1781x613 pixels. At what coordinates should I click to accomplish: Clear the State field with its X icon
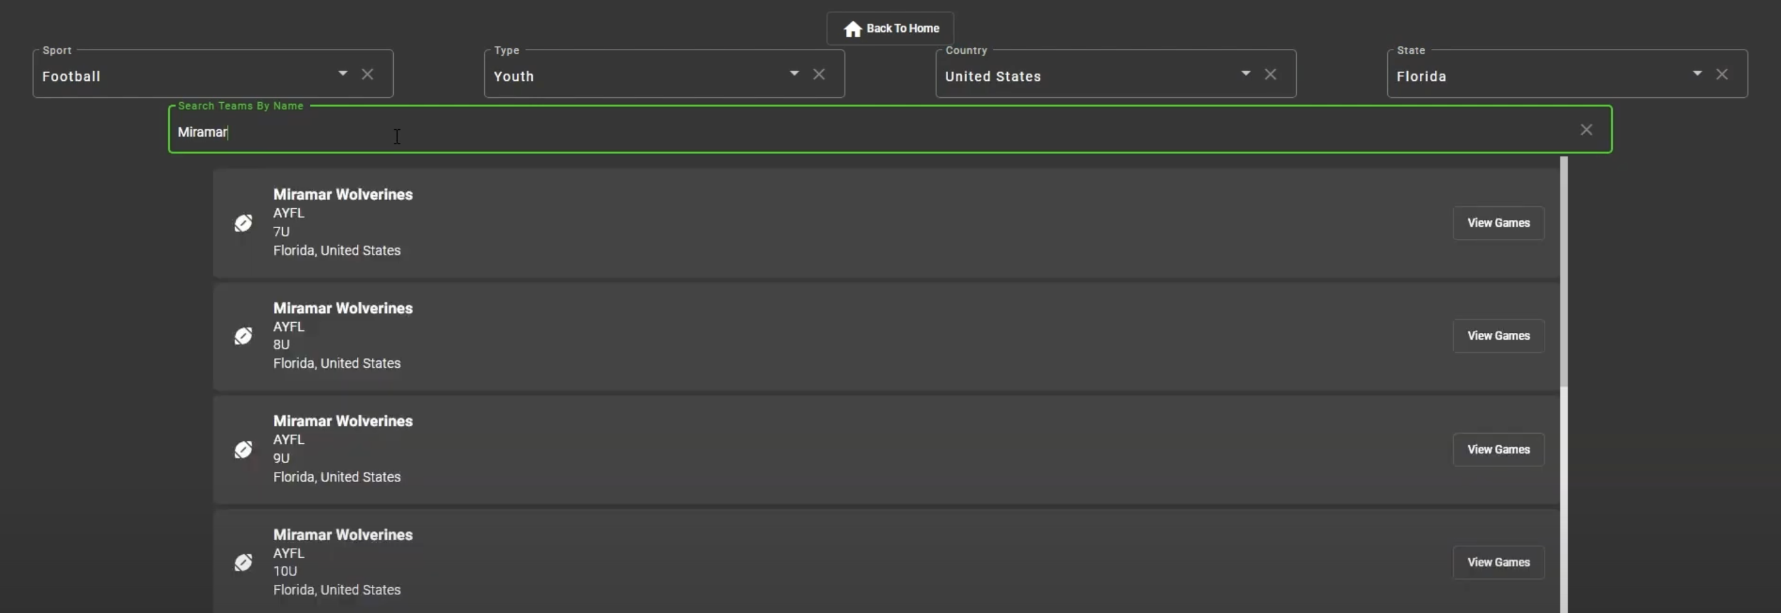[1721, 74]
